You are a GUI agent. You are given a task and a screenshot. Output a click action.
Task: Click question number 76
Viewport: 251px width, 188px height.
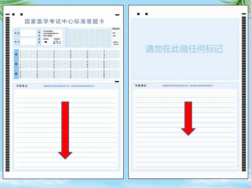pos(104,51)
